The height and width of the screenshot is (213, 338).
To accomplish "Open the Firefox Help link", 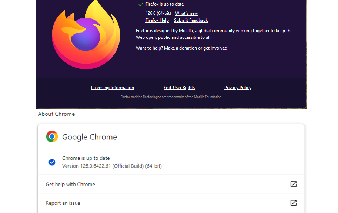I will [x=157, y=20].
